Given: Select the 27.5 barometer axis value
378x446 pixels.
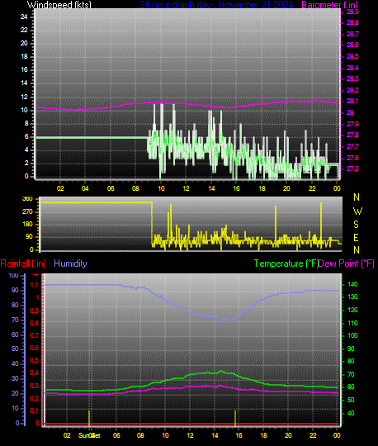Looking at the screenshot, I should 352,168.
